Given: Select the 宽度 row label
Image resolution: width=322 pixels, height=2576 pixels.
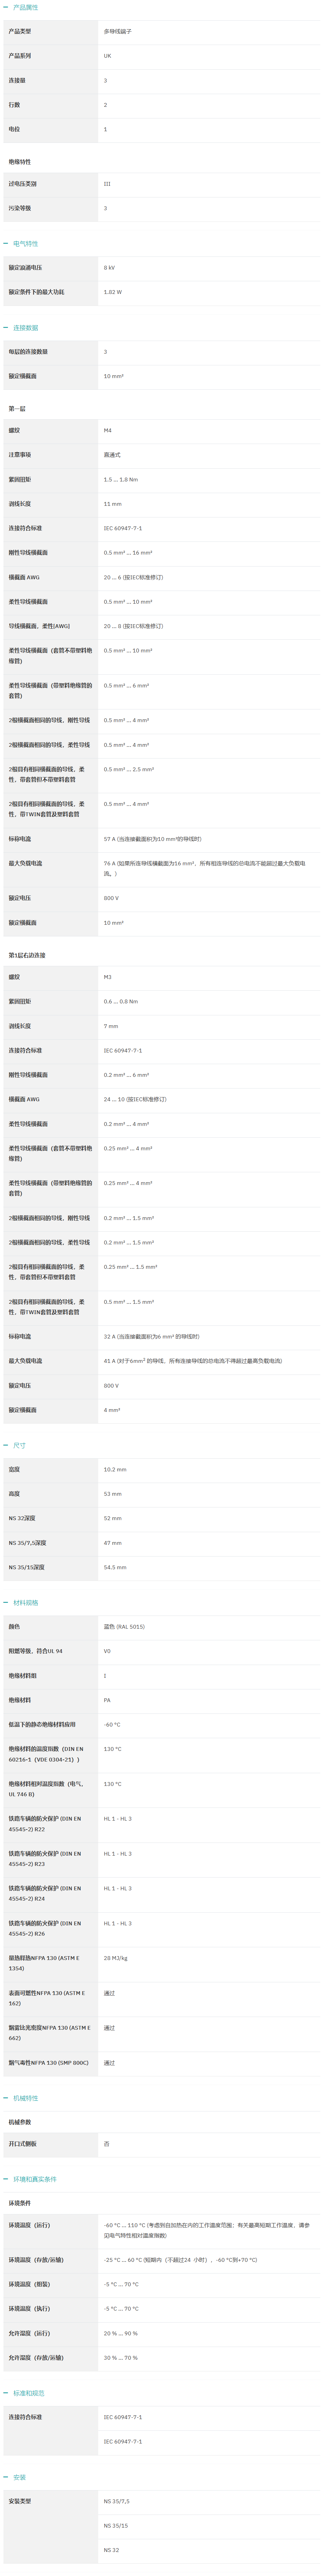Looking at the screenshot, I should pyautogui.click(x=14, y=1469).
